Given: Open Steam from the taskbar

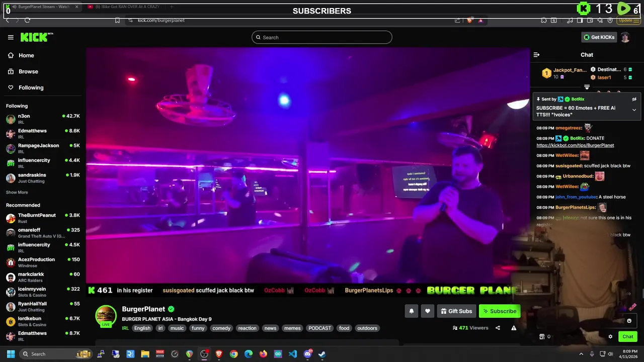Looking at the screenshot, I should click(x=322, y=354).
